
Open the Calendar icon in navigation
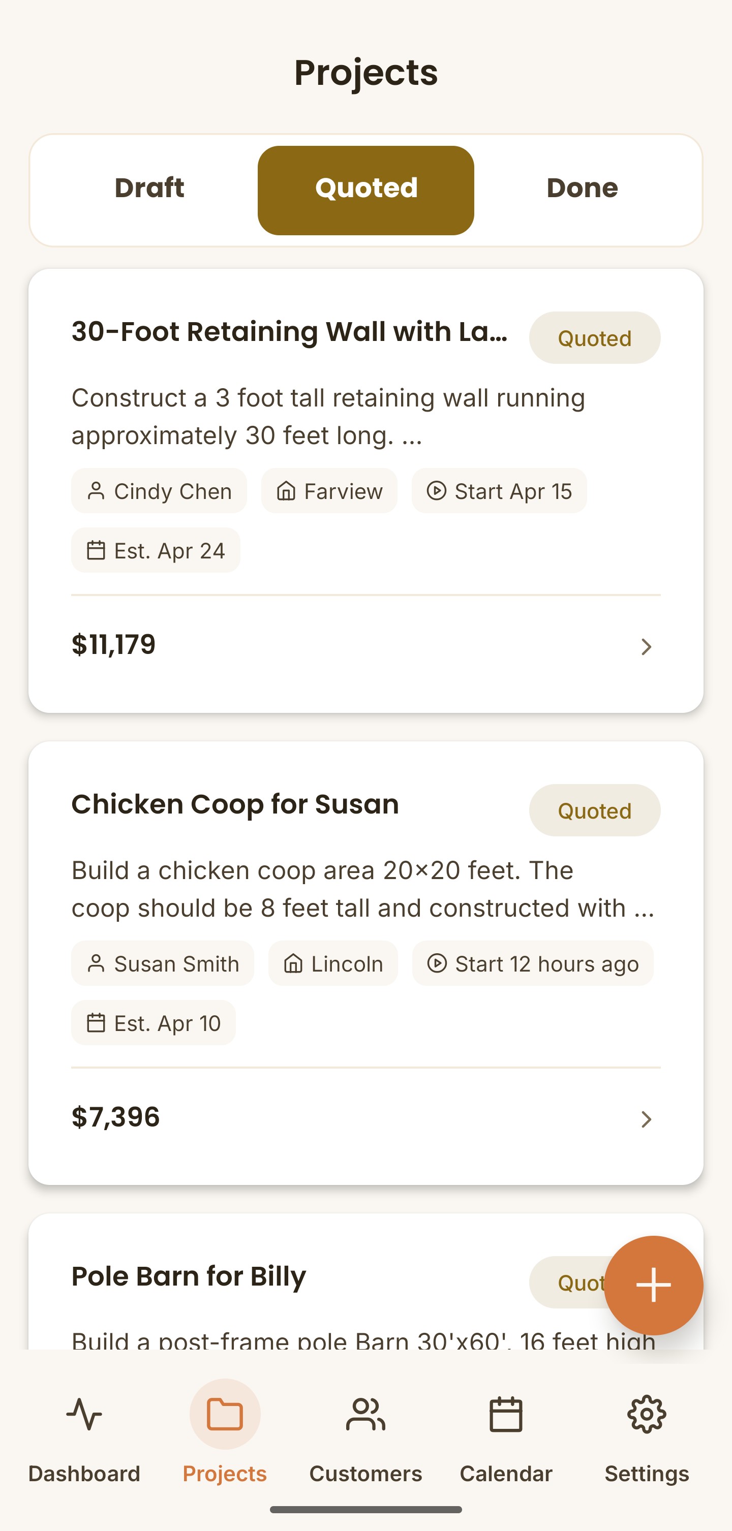505,1414
